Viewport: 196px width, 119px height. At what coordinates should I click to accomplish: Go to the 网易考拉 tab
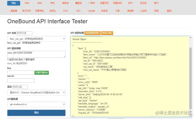click(39, 11)
